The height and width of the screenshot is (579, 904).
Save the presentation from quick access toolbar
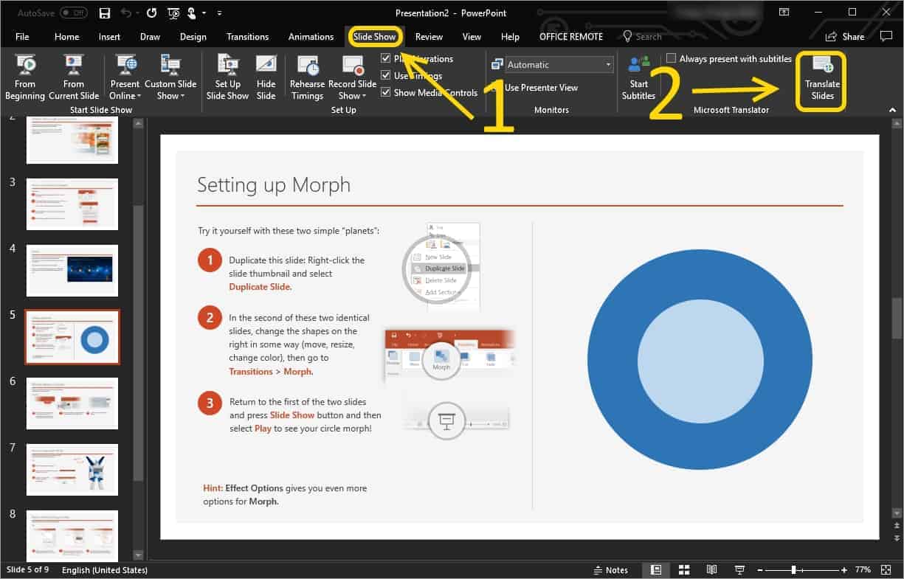point(104,13)
